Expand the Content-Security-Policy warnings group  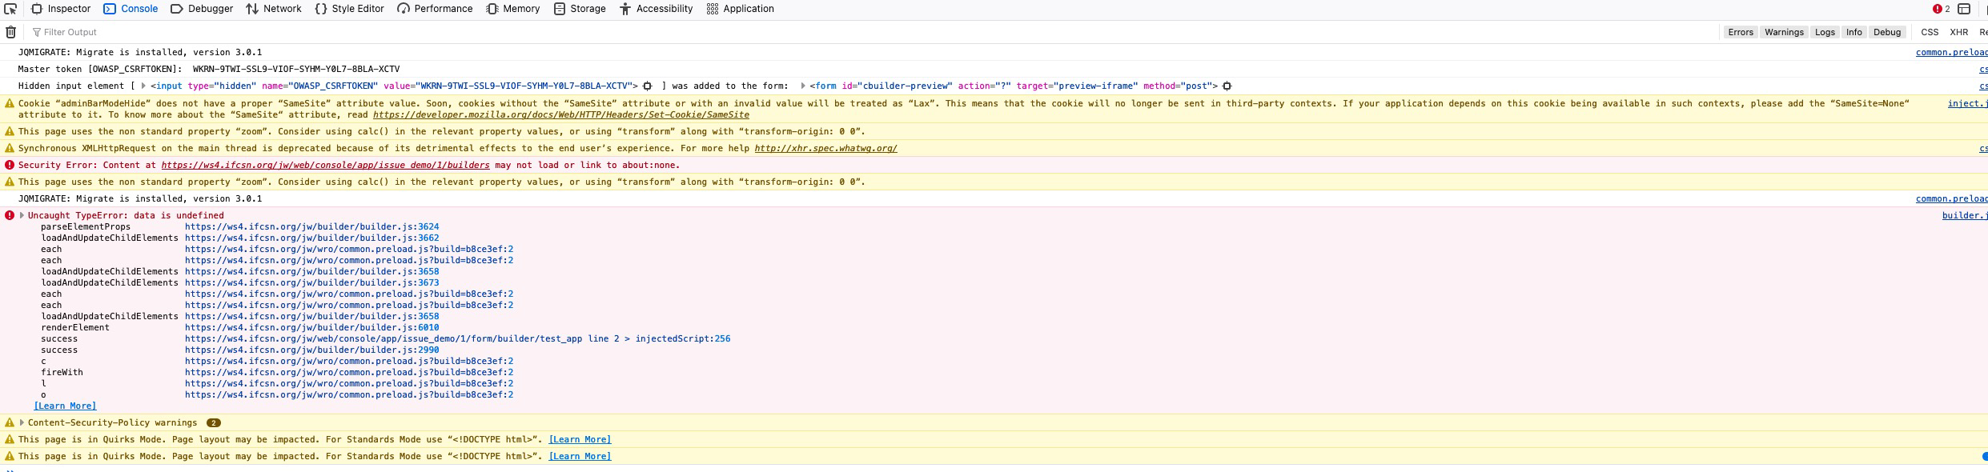22,422
